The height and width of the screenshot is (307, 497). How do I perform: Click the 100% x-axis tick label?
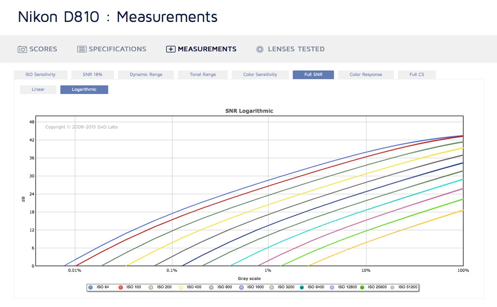(463, 271)
